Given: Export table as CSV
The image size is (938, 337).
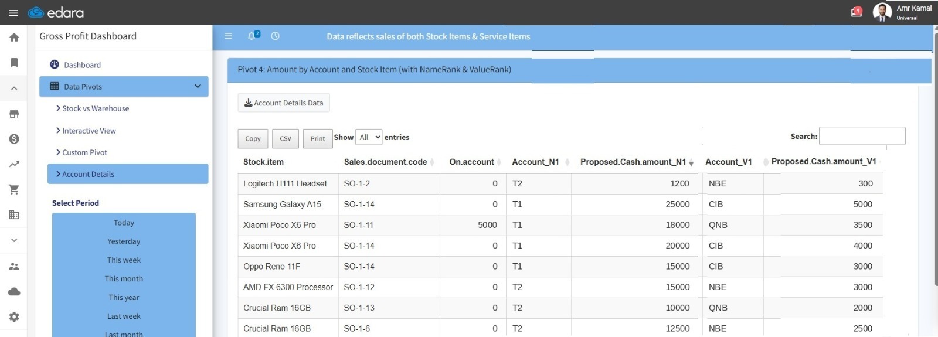Looking at the screenshot, I should (286, 139).
